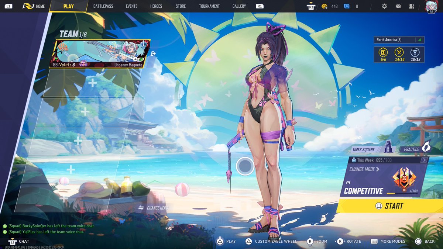Open the Settings gear icon
This screenshot has height=249, width=443.
(384, 6)
